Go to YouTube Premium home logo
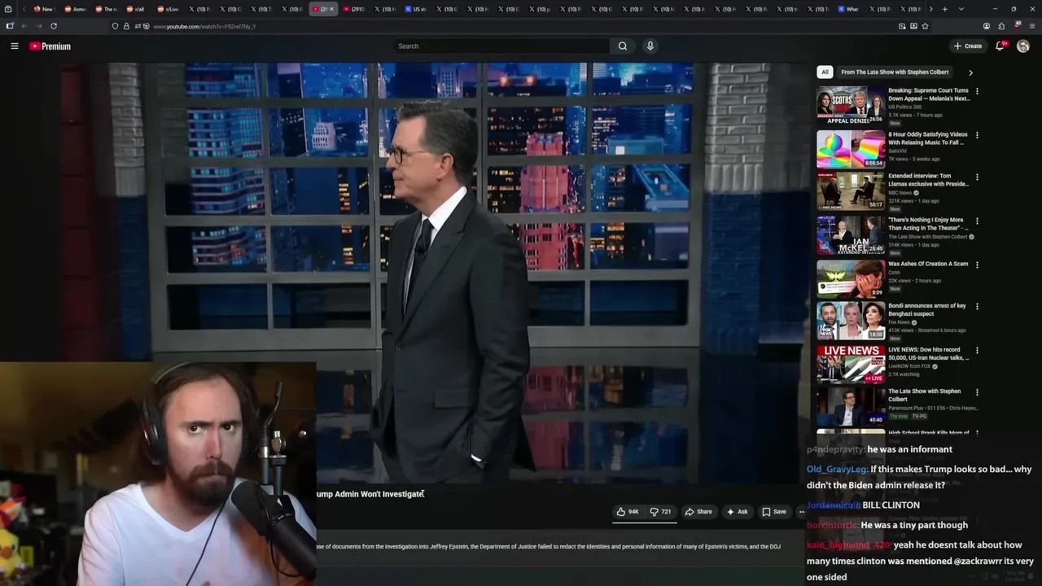Screen dimensions: 1042x586 (x=50, y=46)
